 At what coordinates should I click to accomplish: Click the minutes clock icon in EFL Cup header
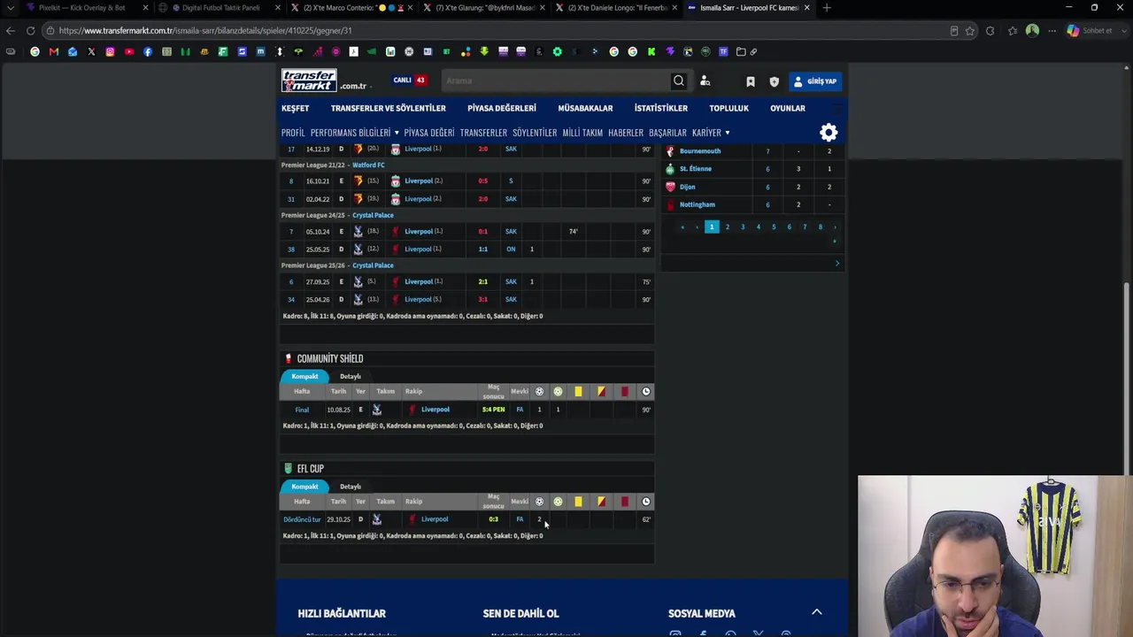pos(646,502)
